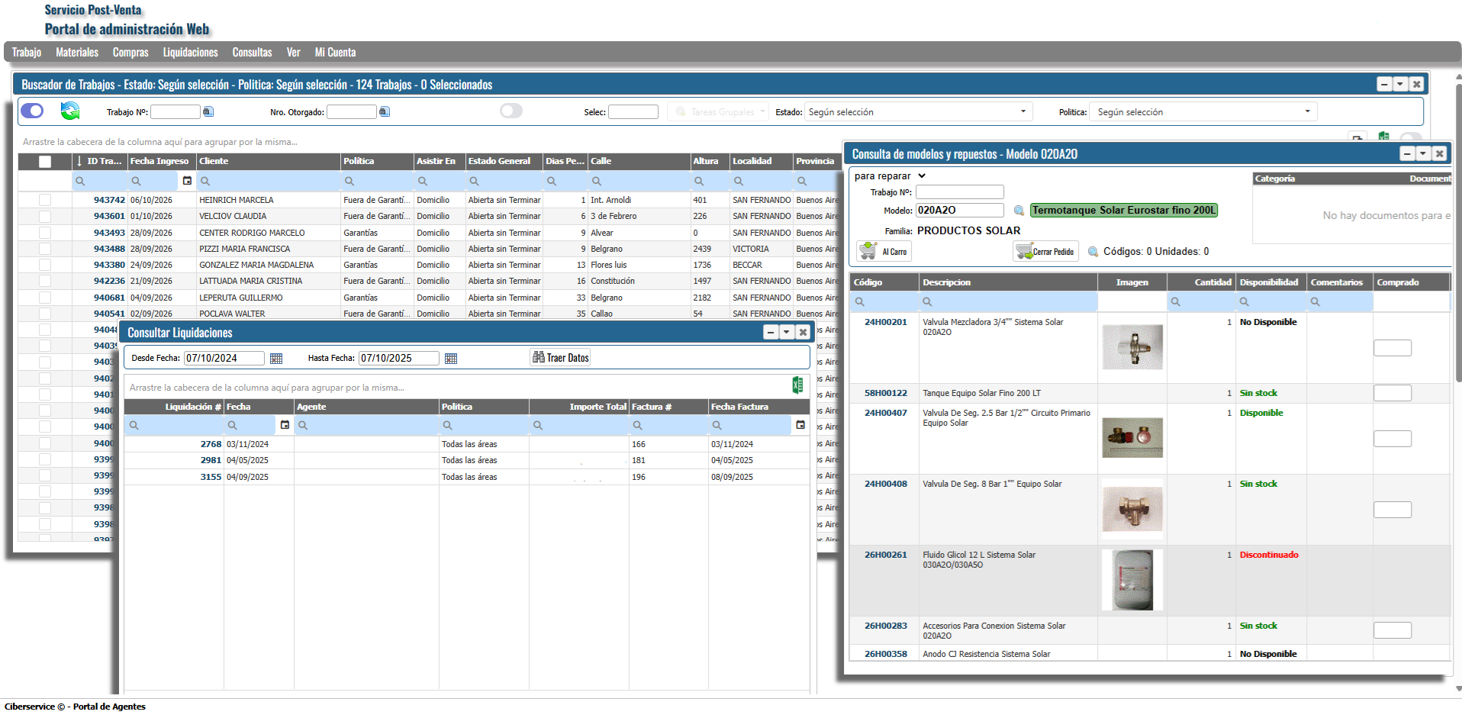The image size is (1462, 718).
Task: Turn off the blue toggle in Buscador toolbar
Action: coord(32,111)
